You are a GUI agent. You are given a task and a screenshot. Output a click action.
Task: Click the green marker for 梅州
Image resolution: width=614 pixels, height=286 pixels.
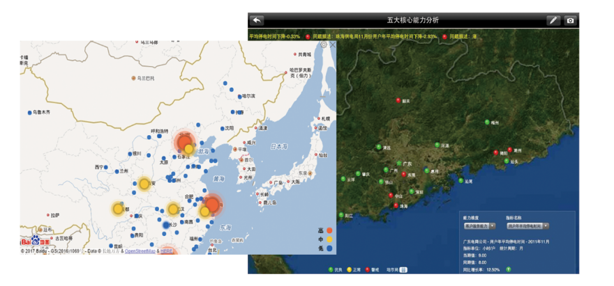pos(487,122)
